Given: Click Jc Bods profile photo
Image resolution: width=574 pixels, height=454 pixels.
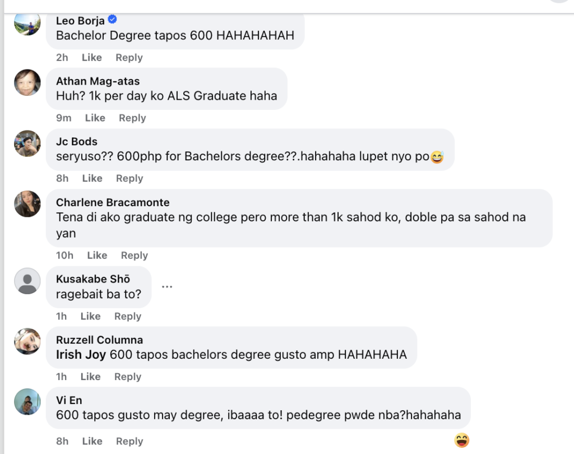Looking at the screenshot, I should click(x=27, y=143).
